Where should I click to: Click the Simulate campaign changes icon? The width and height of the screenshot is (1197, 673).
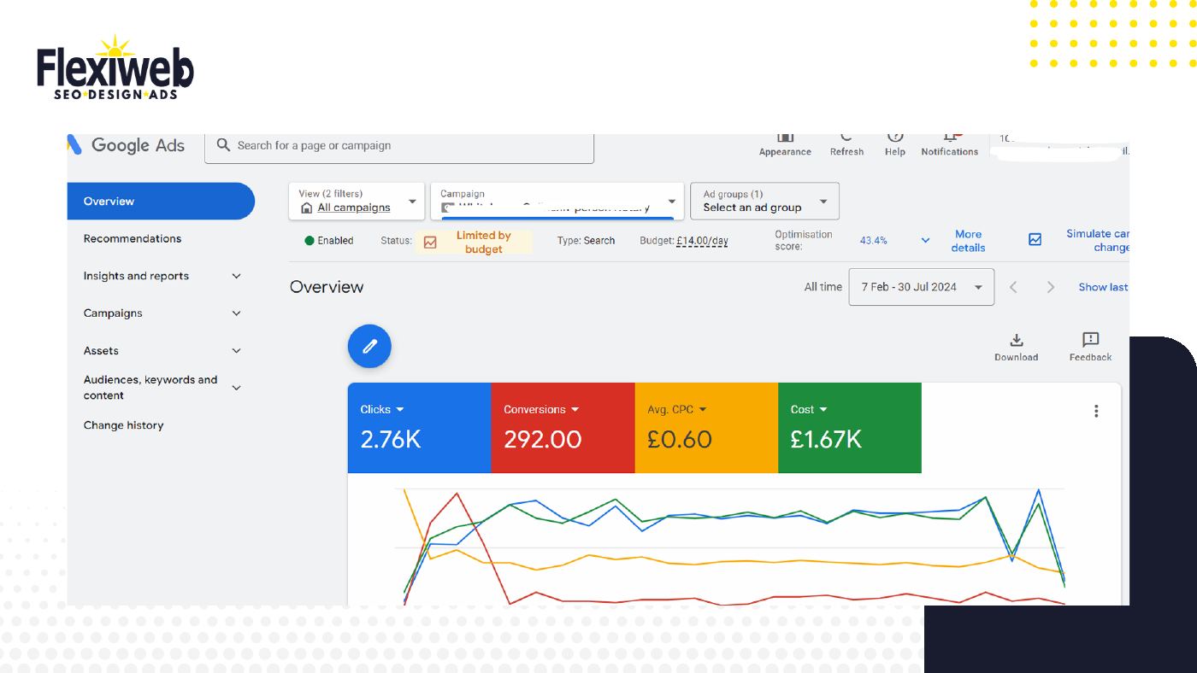point(1035,240)
